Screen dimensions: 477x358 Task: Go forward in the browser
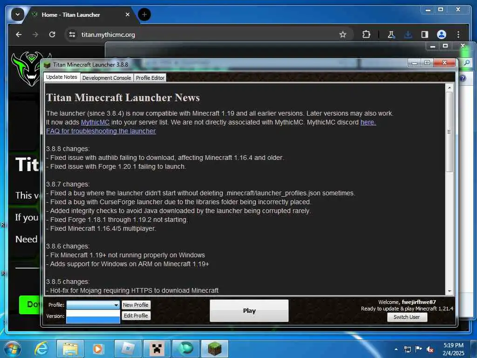(x=35, y=34)
